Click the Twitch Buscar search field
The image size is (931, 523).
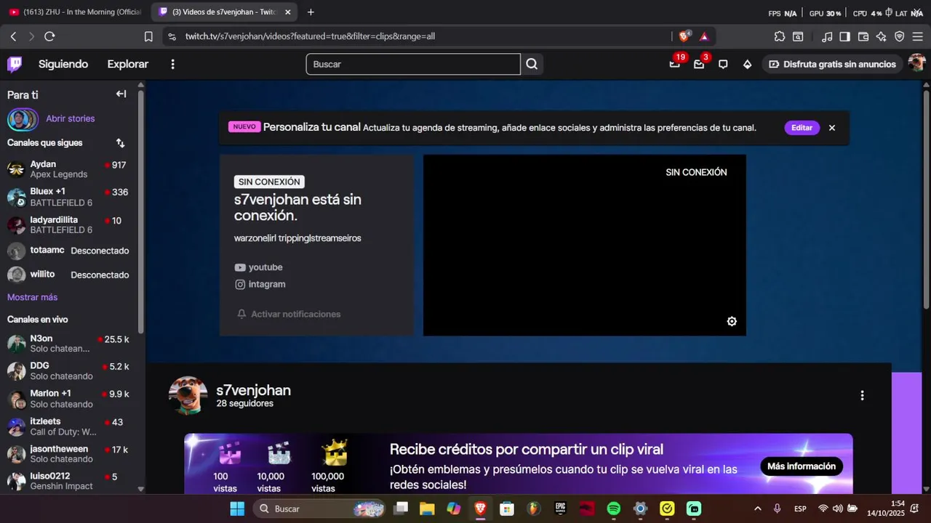tap(413, 64)
